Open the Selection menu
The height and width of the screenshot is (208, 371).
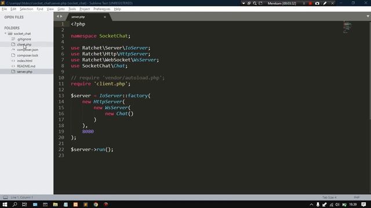26,9
